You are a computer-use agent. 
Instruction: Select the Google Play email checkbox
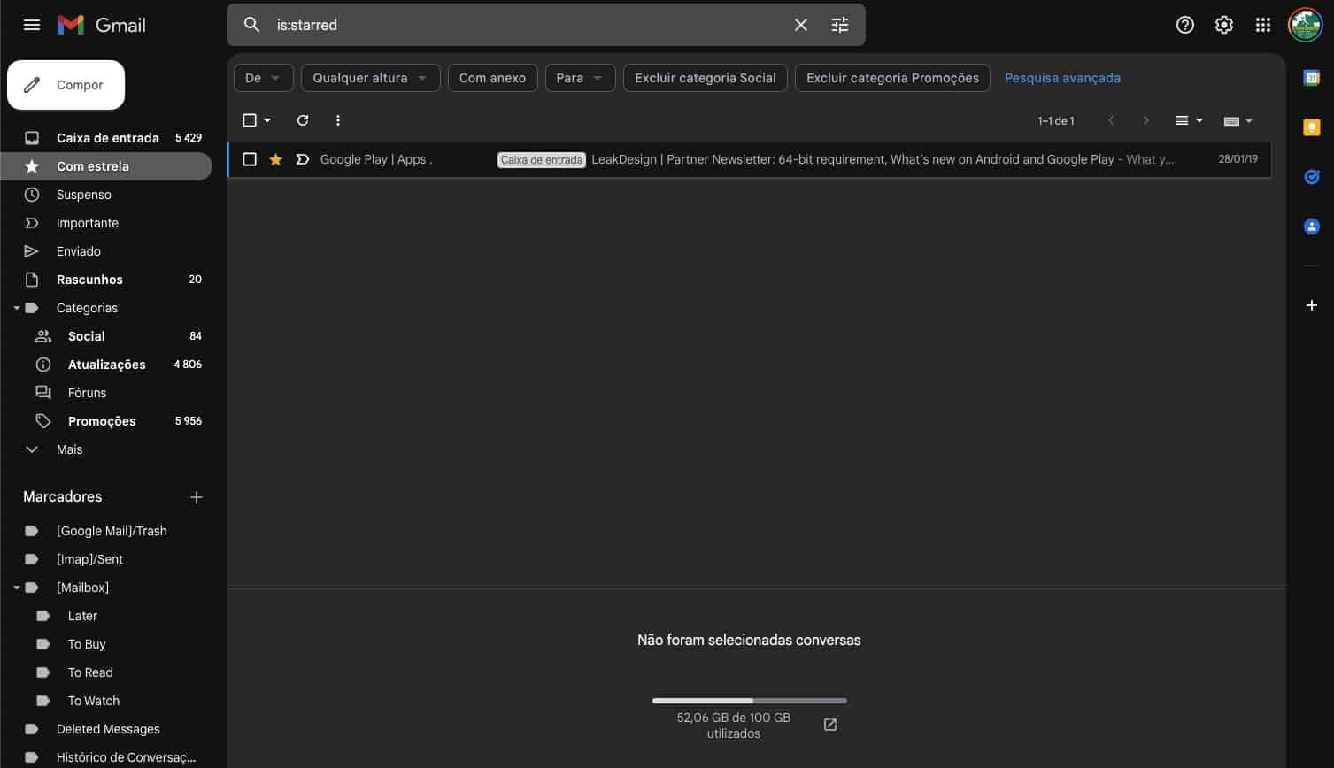(250, 159)
